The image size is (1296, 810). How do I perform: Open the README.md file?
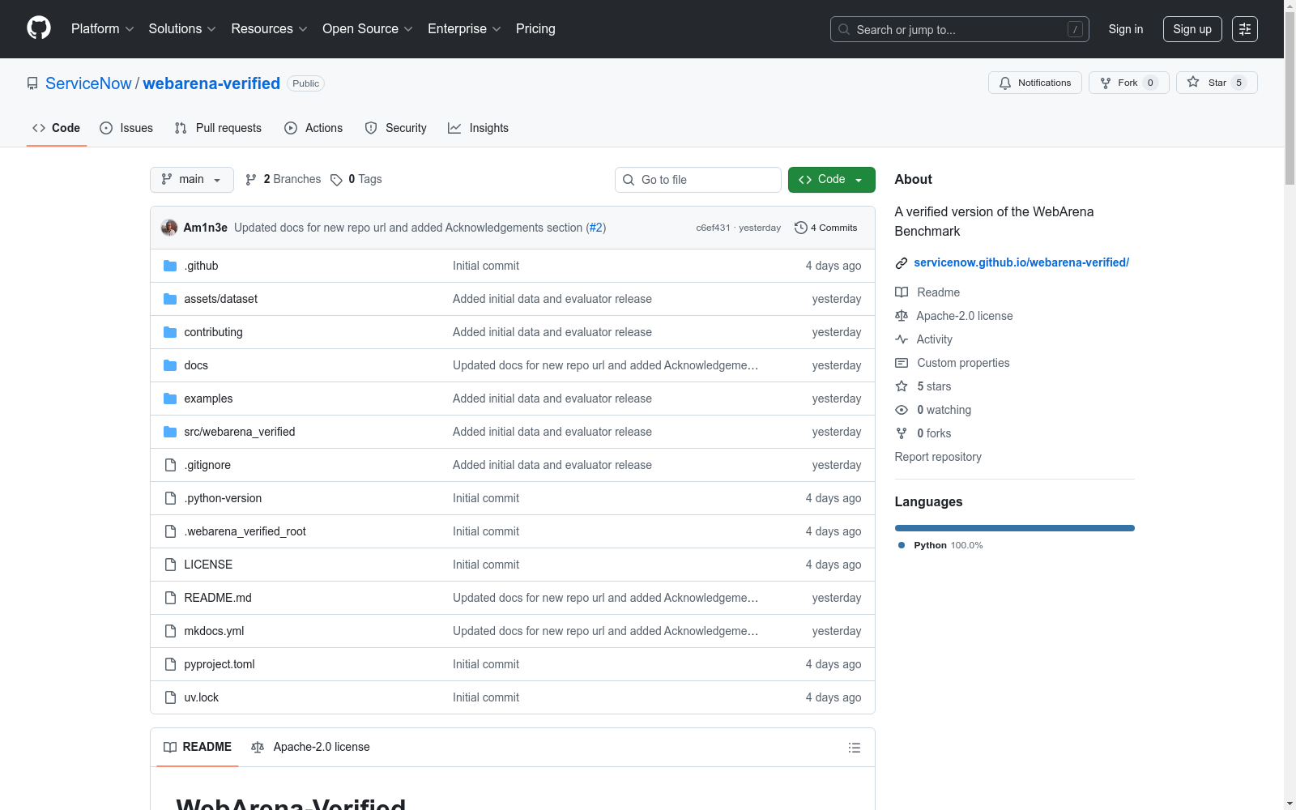click(x=218, y=598)
